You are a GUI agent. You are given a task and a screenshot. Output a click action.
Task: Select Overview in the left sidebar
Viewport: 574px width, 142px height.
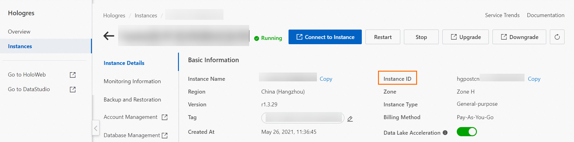pyautogui.click(x=19, y=32)
